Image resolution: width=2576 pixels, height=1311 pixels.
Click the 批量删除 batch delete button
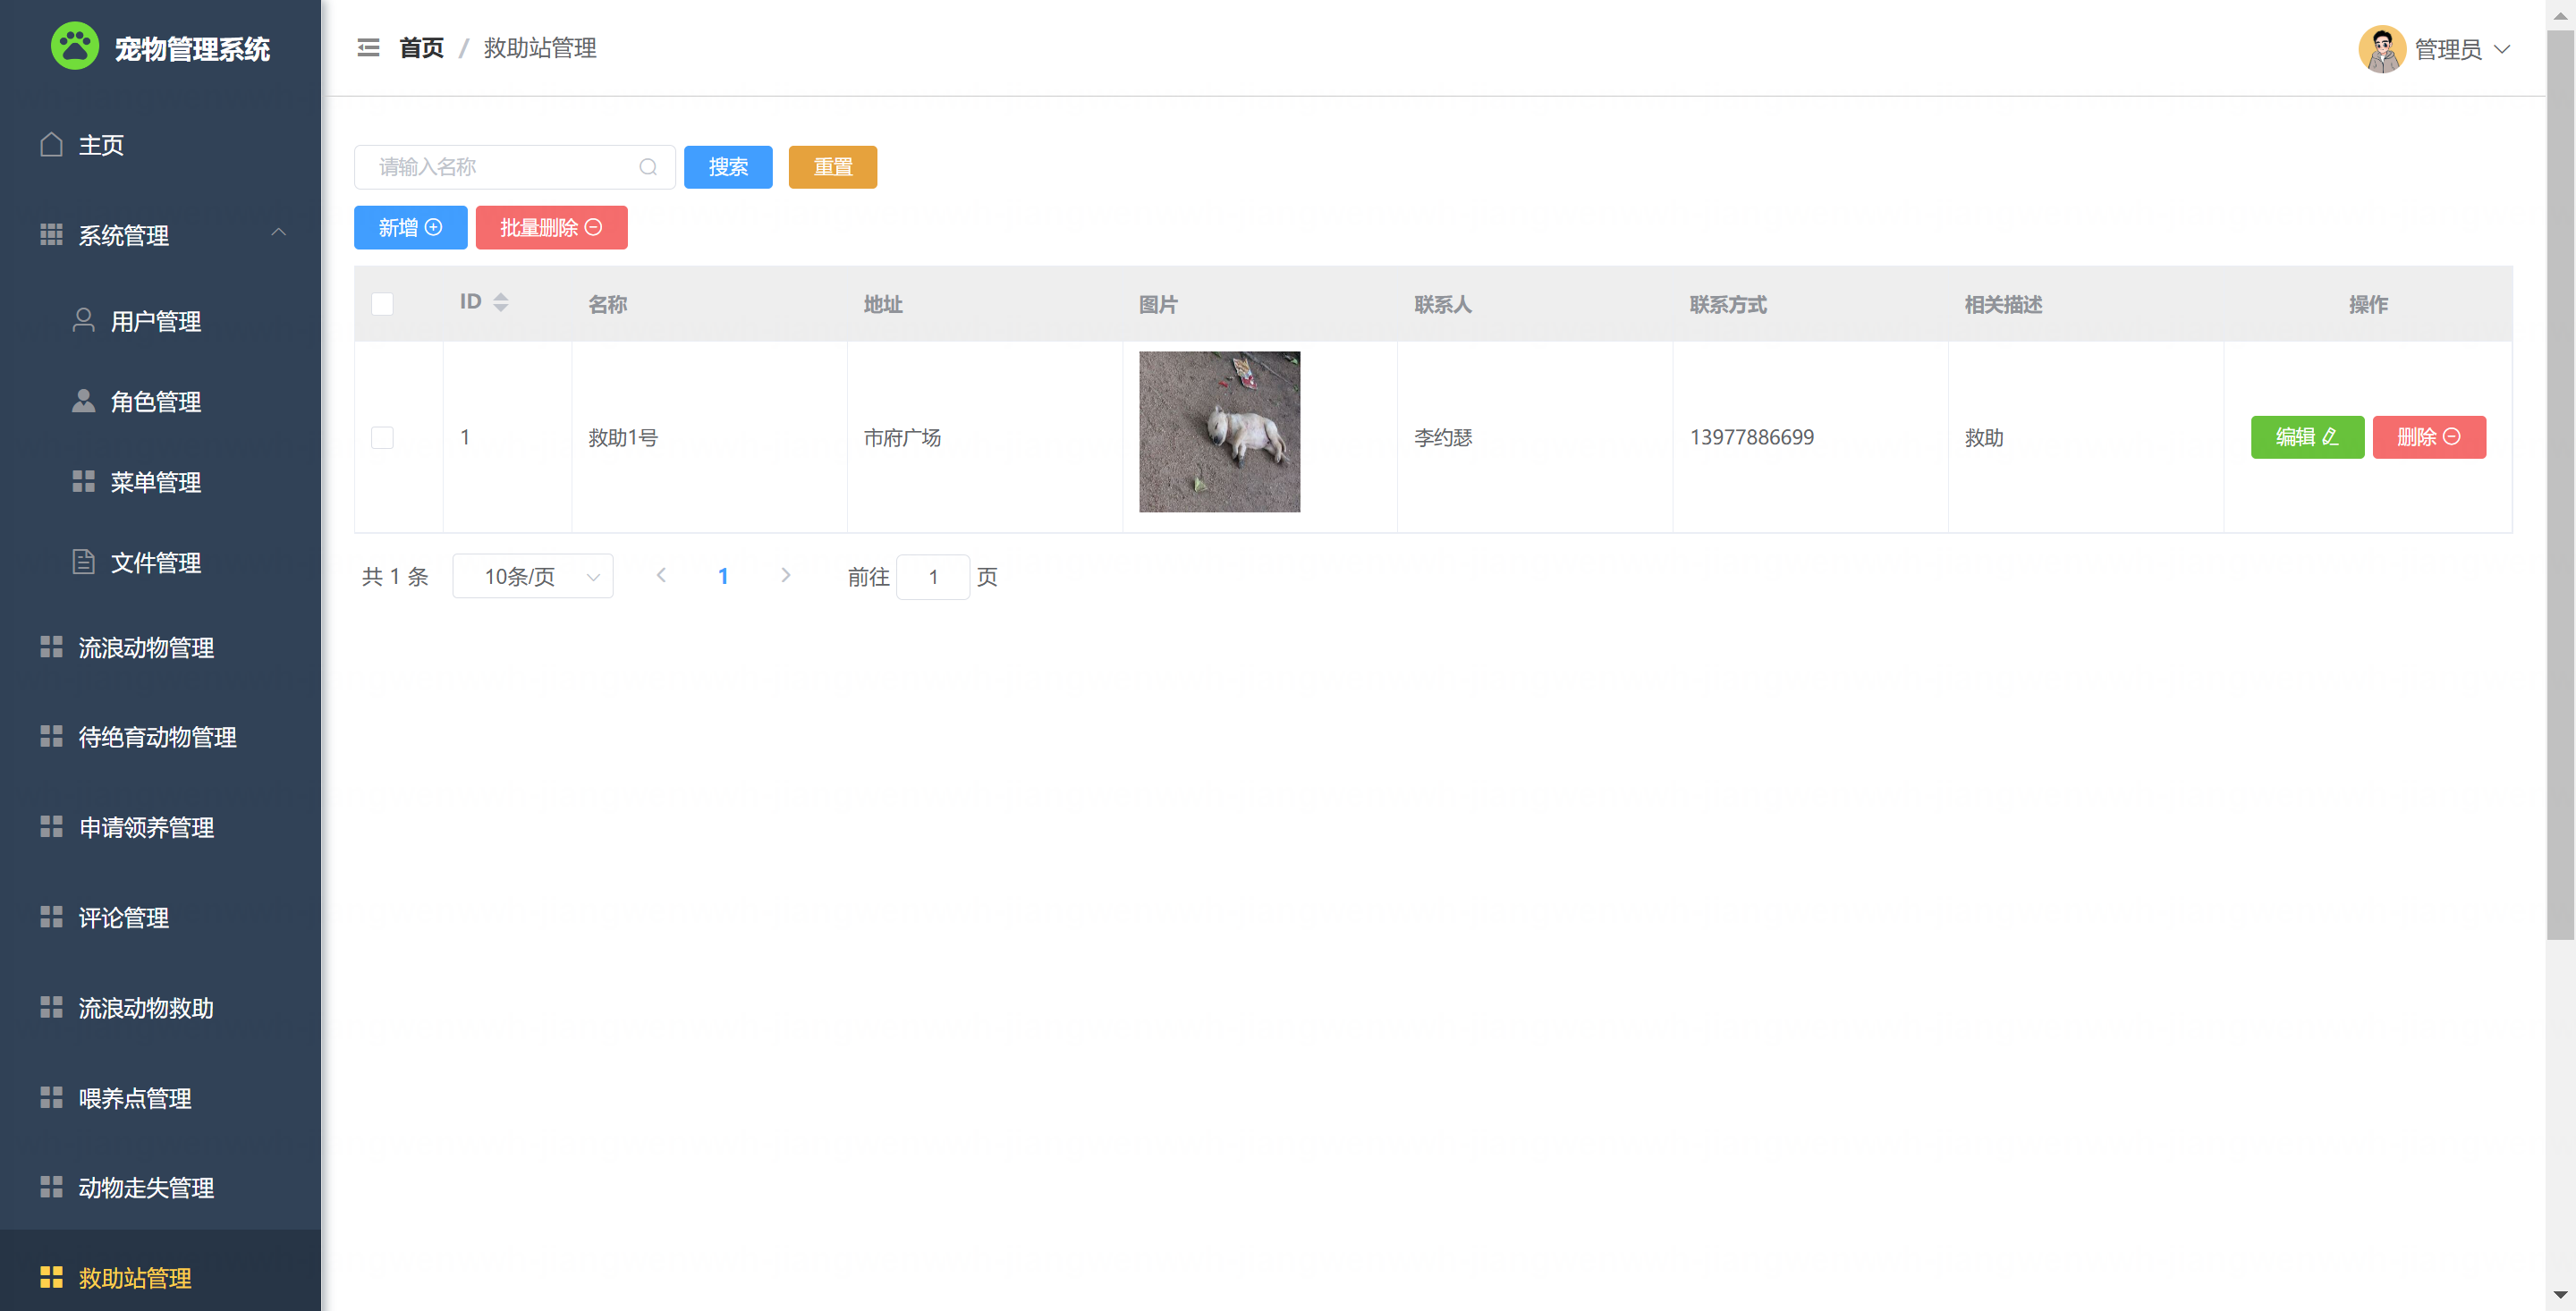551,228
